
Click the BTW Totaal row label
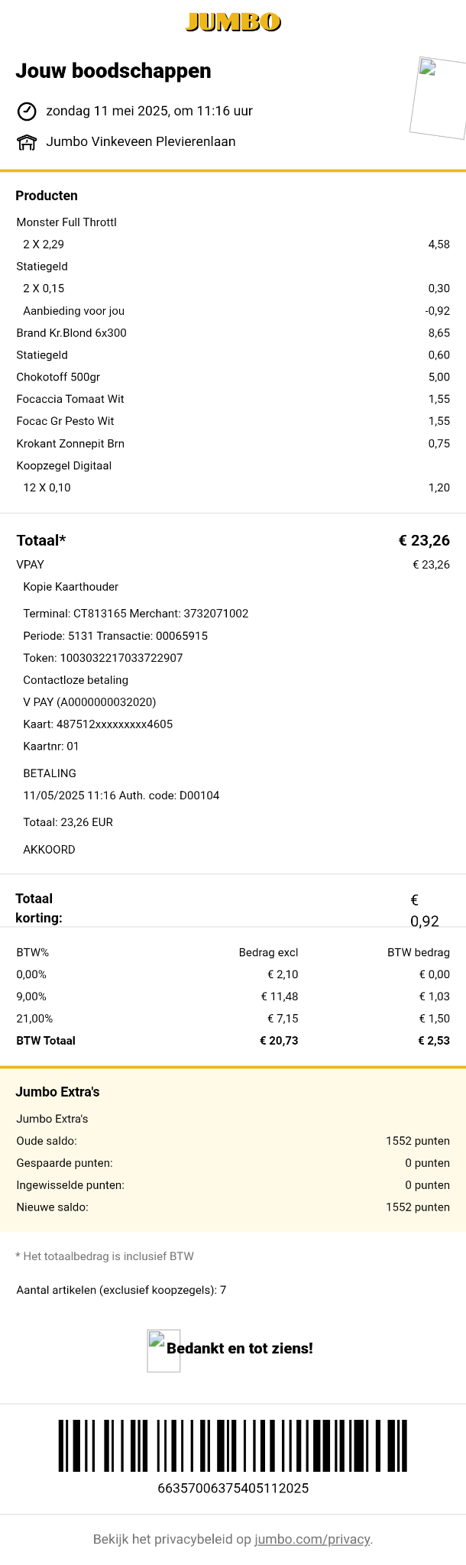pyautogui.click(x=46, y=1041)
